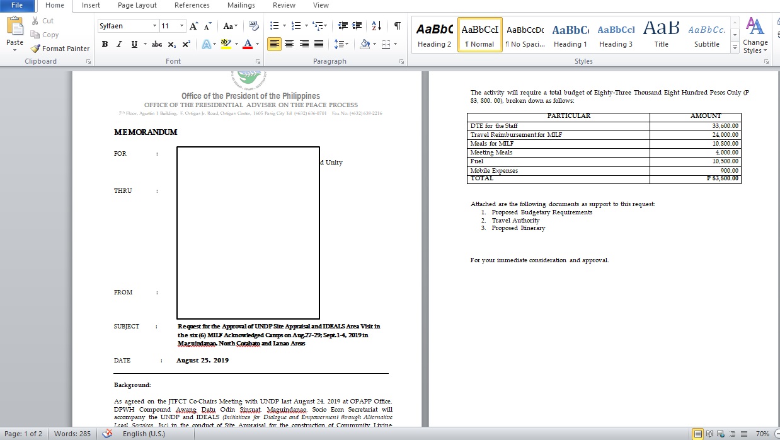Open the Font dialog launcher
Viewport: 780px width, 440px height.
point(258,62)
